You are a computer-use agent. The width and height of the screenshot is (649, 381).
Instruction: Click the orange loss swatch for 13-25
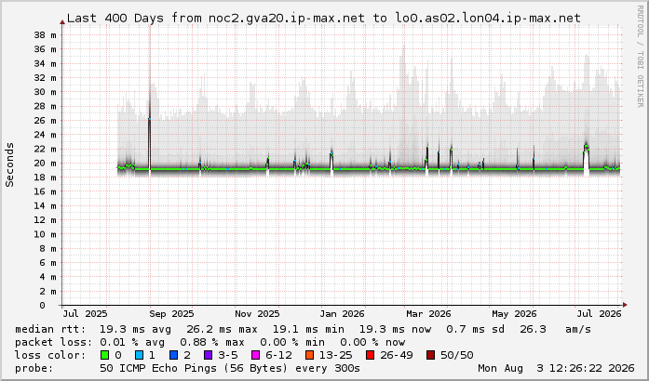(x=309, y=355)
